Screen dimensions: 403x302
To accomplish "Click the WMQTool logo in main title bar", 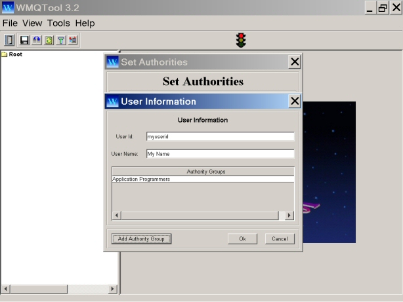I will point(8,7).
